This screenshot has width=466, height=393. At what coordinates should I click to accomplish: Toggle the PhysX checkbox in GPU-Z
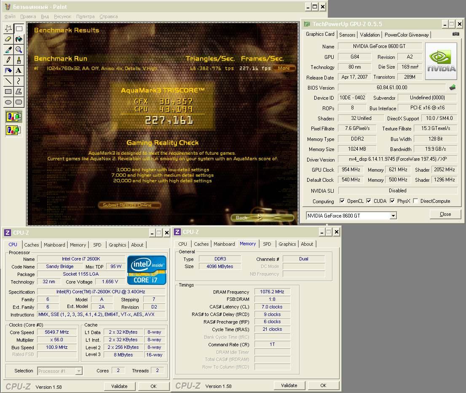coord(392,201)
